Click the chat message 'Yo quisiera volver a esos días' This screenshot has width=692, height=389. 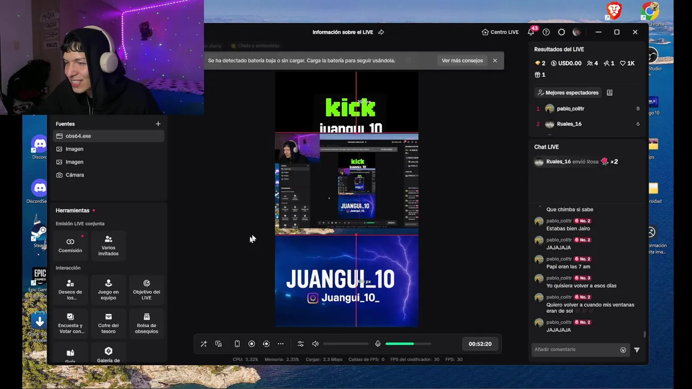581,285
